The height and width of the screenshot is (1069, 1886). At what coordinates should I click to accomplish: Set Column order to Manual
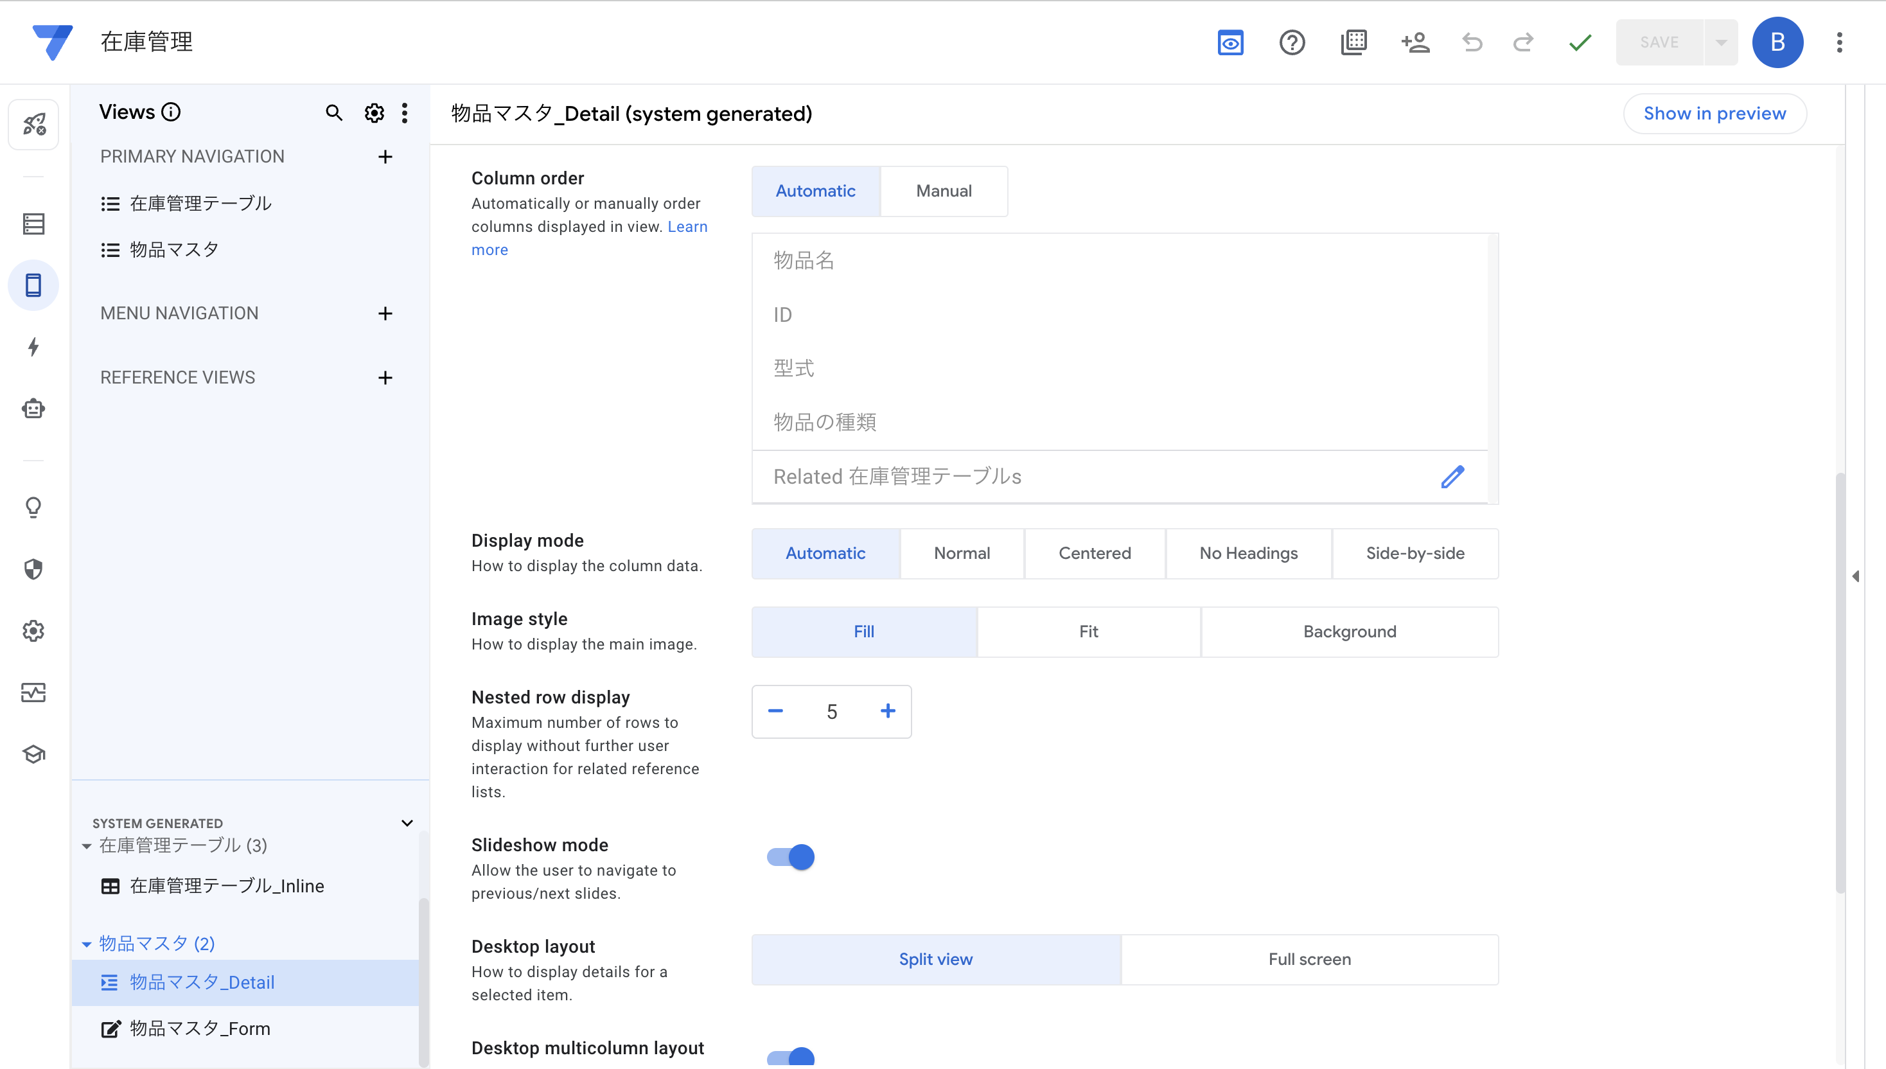tap(944, 191)
